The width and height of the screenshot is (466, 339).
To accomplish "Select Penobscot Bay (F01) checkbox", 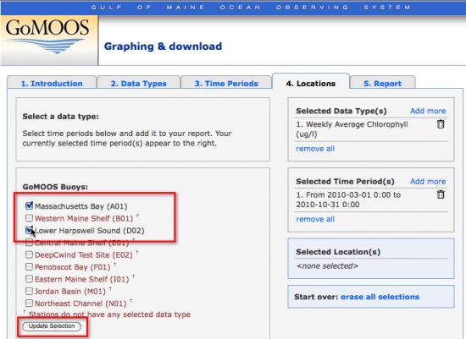I will pyautogui.click(x=29, y=267).
